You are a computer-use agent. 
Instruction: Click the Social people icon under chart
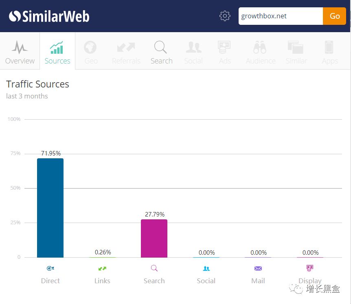(x=206, y=269)
